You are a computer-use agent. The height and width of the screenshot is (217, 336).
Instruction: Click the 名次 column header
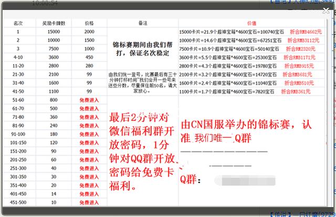18,23
